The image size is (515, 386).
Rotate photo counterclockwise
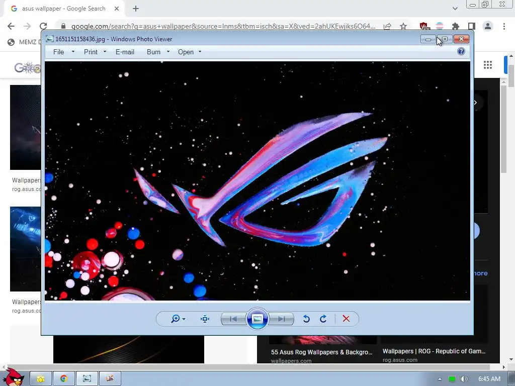tap(306, 319)
